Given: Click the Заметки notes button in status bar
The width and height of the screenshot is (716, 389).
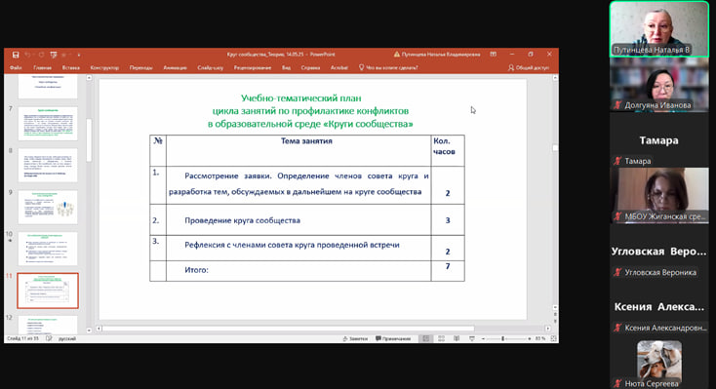Looking at the screenshot, I should [355, 338].
